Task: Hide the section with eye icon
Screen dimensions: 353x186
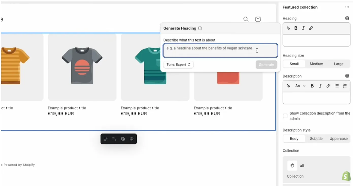Action: coord(131,139)
